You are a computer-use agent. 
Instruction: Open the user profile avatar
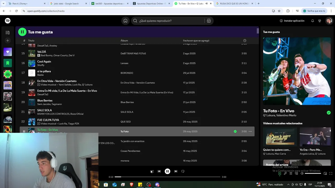click(329, 21)
